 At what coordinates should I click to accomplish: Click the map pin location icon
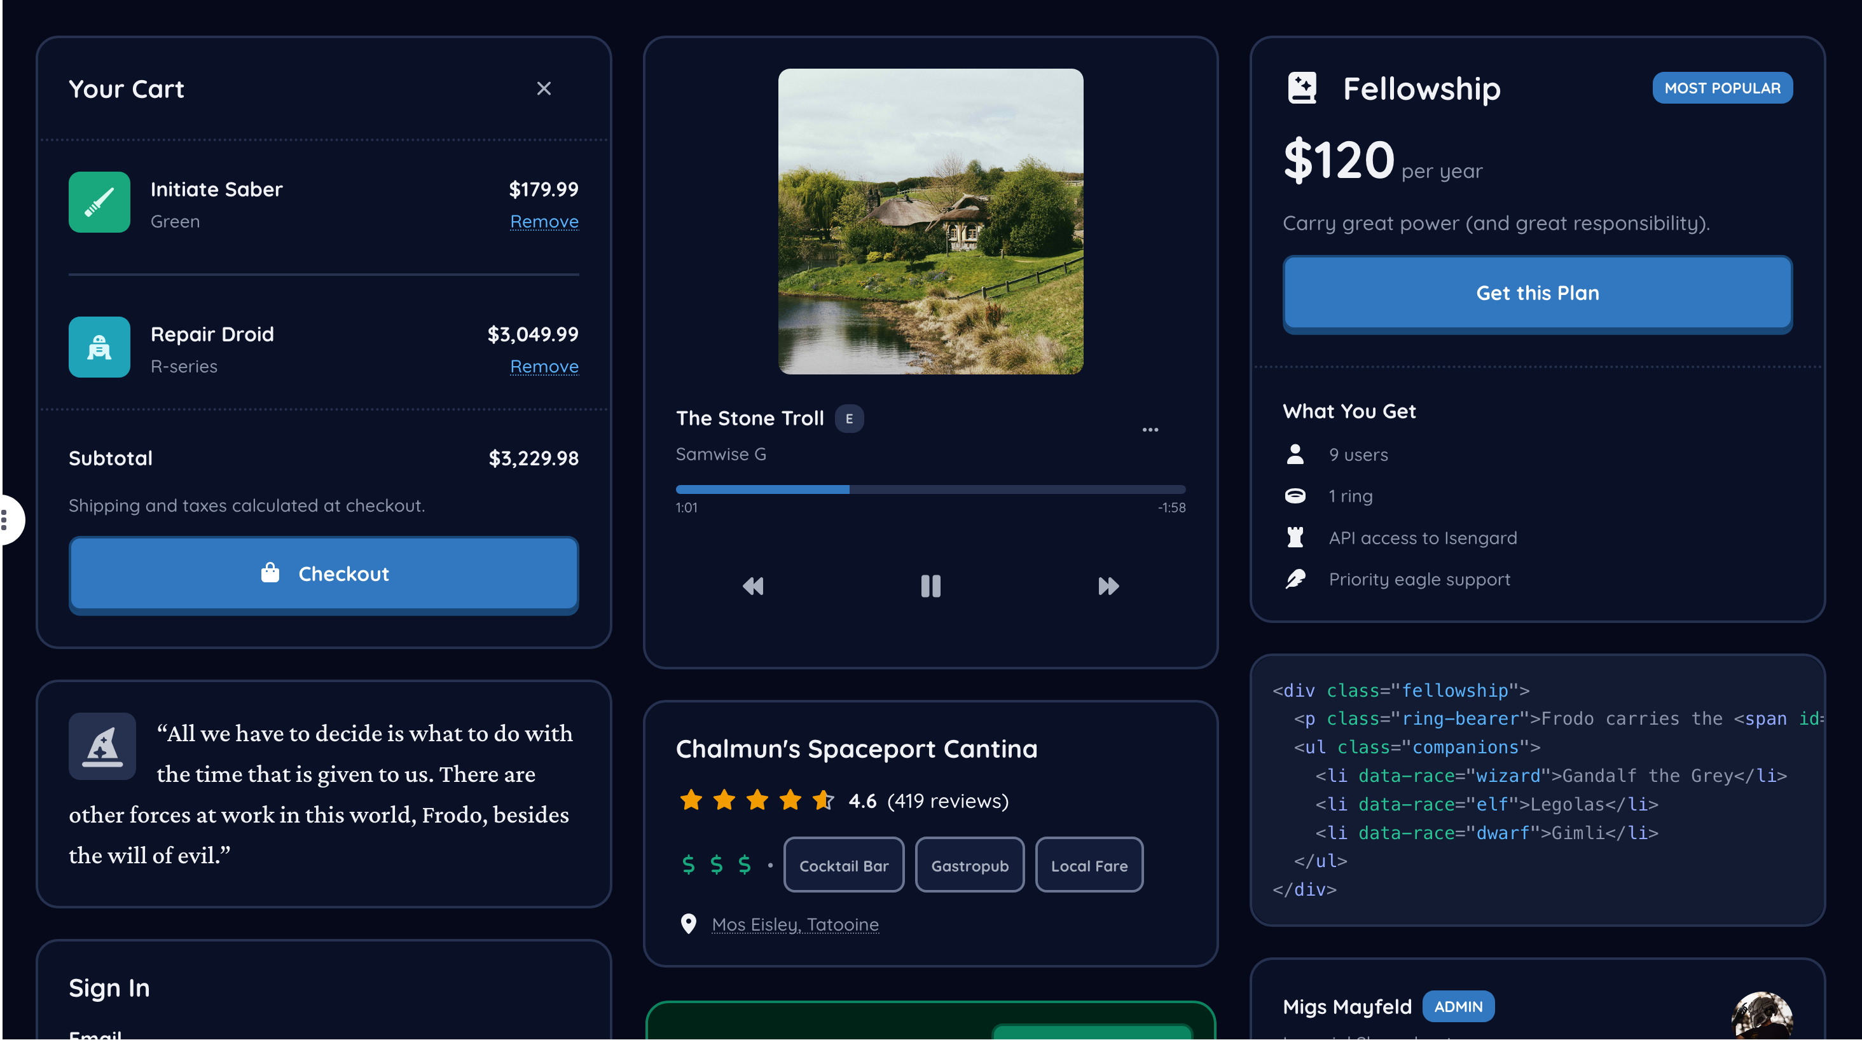pyautogui.click(x=688, y=924)
